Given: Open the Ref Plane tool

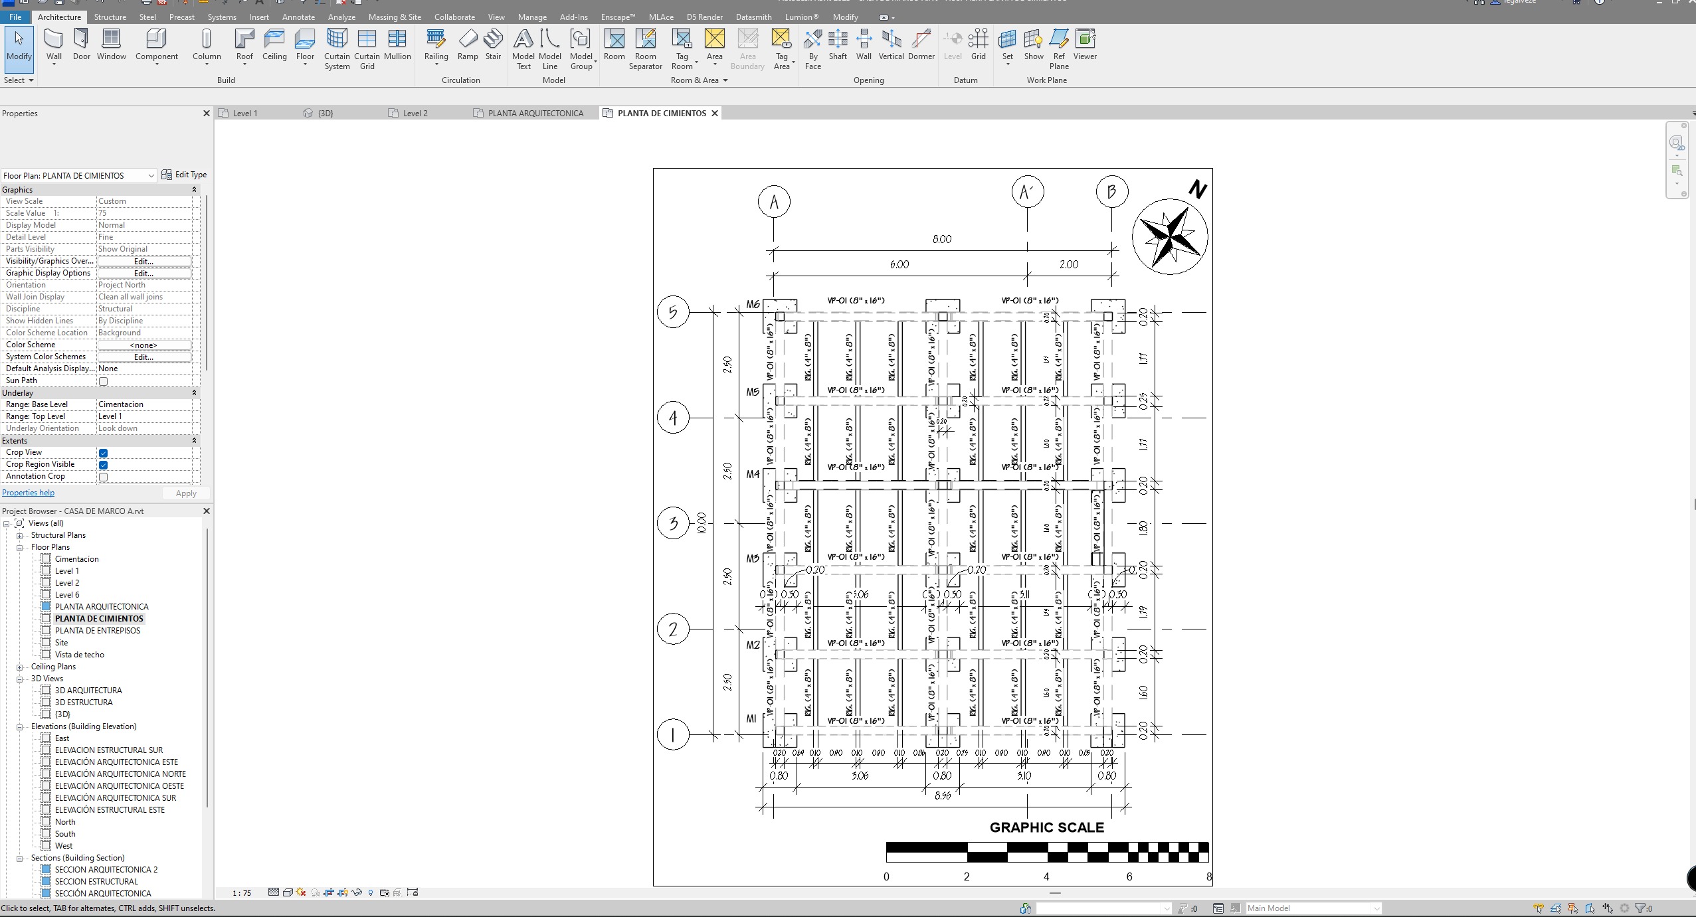Looking at the screenshot, I should click(1059, 40).
